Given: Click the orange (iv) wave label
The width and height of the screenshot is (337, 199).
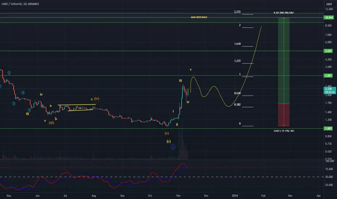Looking at the screenshot, I should tap(97, 99).
